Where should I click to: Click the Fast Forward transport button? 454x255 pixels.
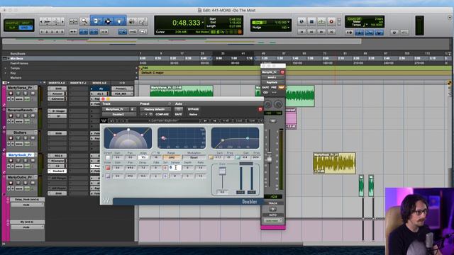coord(321,31)
